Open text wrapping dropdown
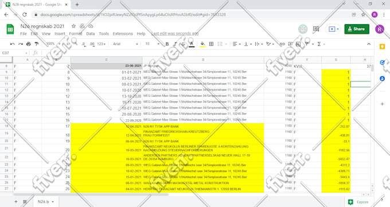 coord(259,44)
